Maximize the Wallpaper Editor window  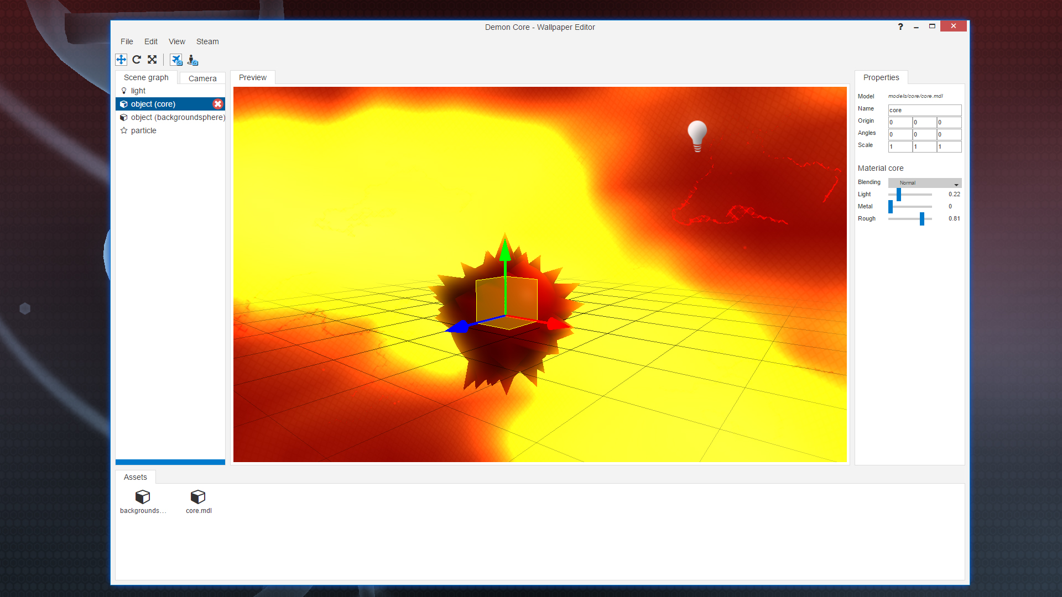pos(932,27)
